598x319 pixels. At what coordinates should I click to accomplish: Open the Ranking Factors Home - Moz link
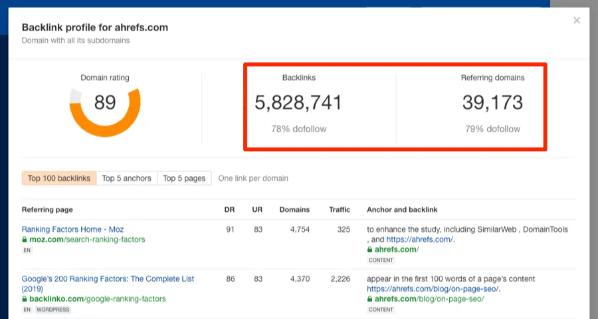[x=72, y=229]
